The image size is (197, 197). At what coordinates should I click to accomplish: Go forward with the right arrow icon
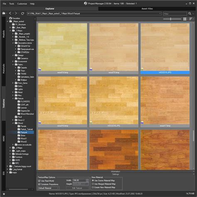point(16,13)
